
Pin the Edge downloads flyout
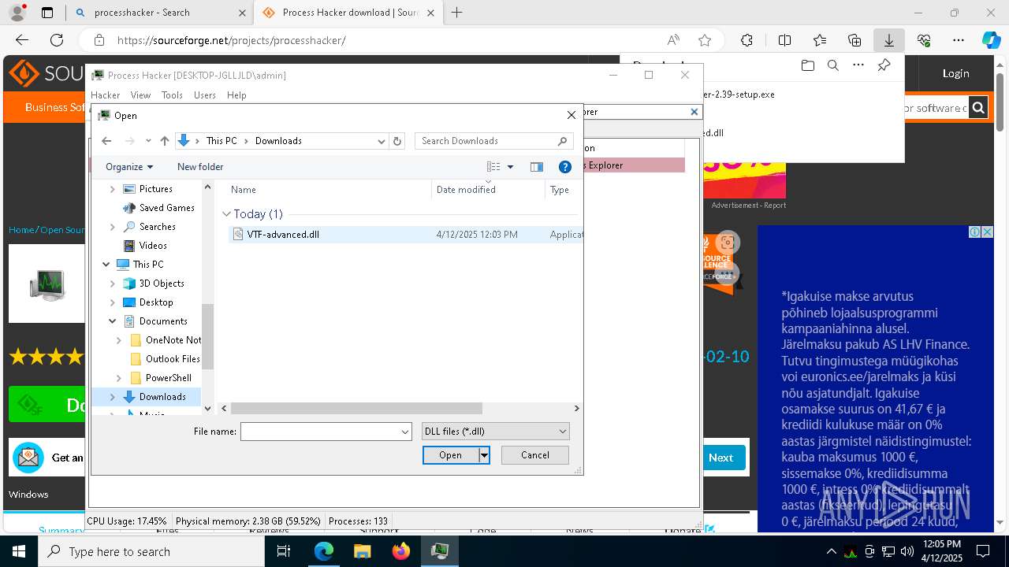pos(884,65)
